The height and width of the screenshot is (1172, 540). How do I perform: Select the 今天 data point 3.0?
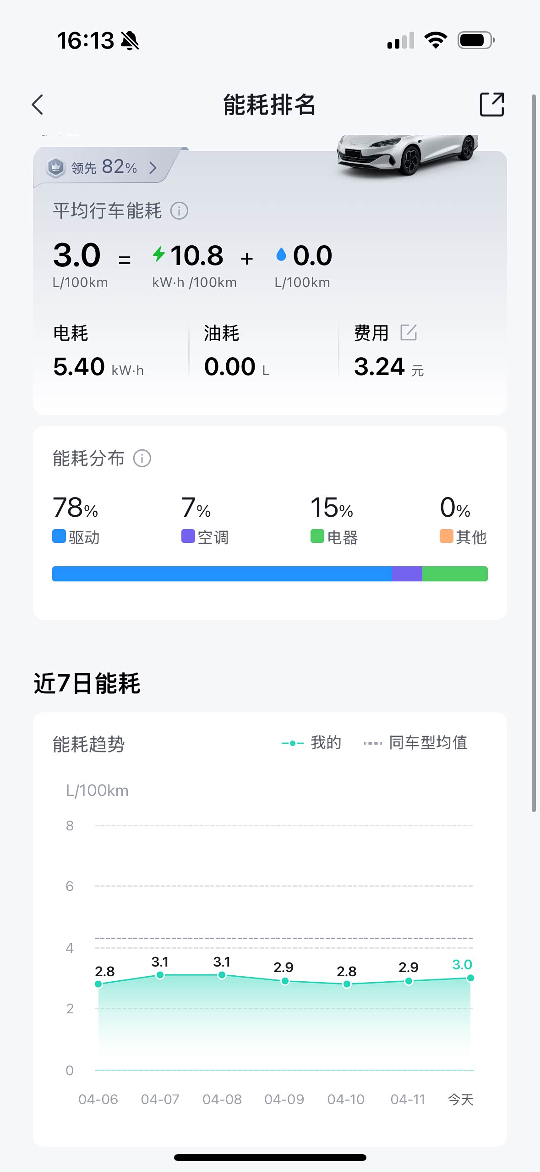pos(470,978)
